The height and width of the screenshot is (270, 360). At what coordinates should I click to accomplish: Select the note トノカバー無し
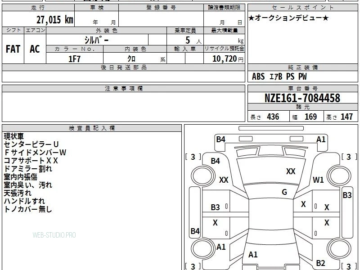28,209
